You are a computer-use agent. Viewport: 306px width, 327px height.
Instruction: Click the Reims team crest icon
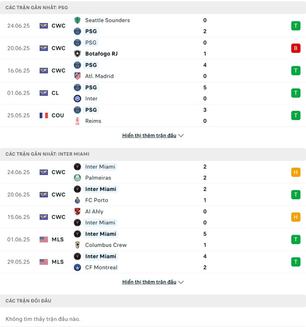pos(77,121)
